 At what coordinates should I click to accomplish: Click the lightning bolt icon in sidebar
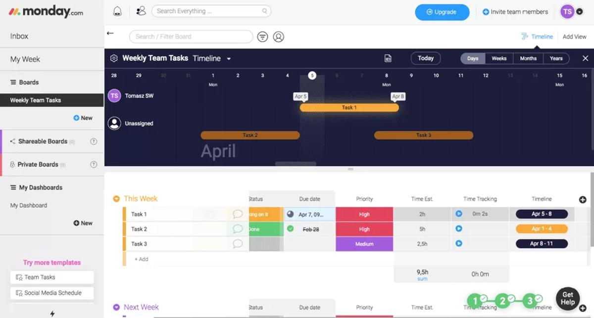tap(52, 313)
